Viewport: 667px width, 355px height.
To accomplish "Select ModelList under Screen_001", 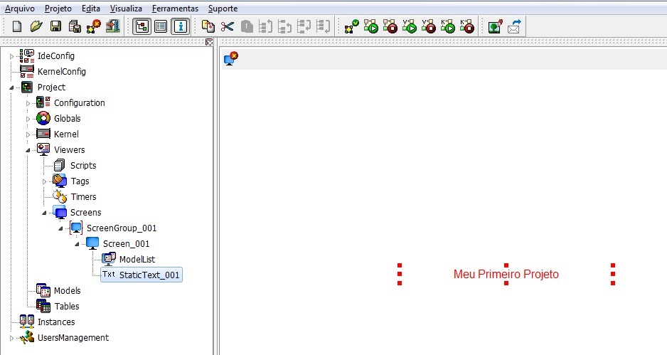I will 137,259.
